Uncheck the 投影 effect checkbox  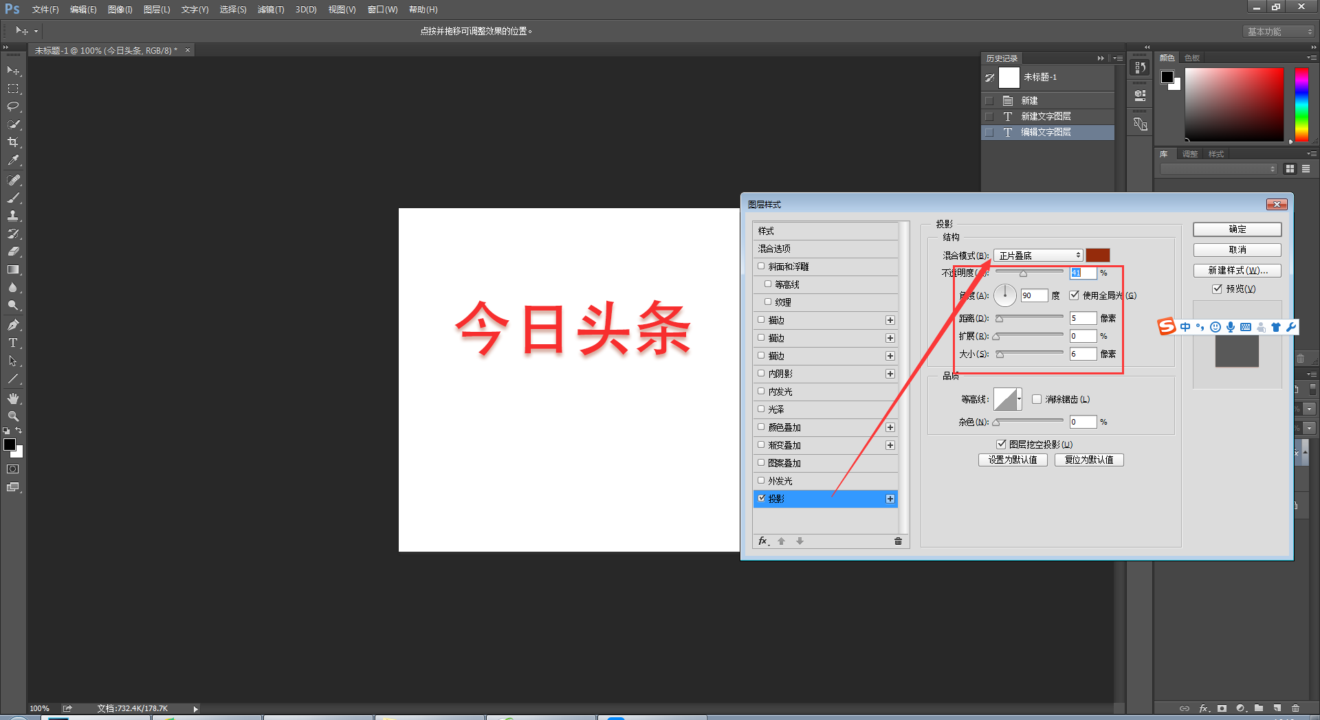[761, 498]
